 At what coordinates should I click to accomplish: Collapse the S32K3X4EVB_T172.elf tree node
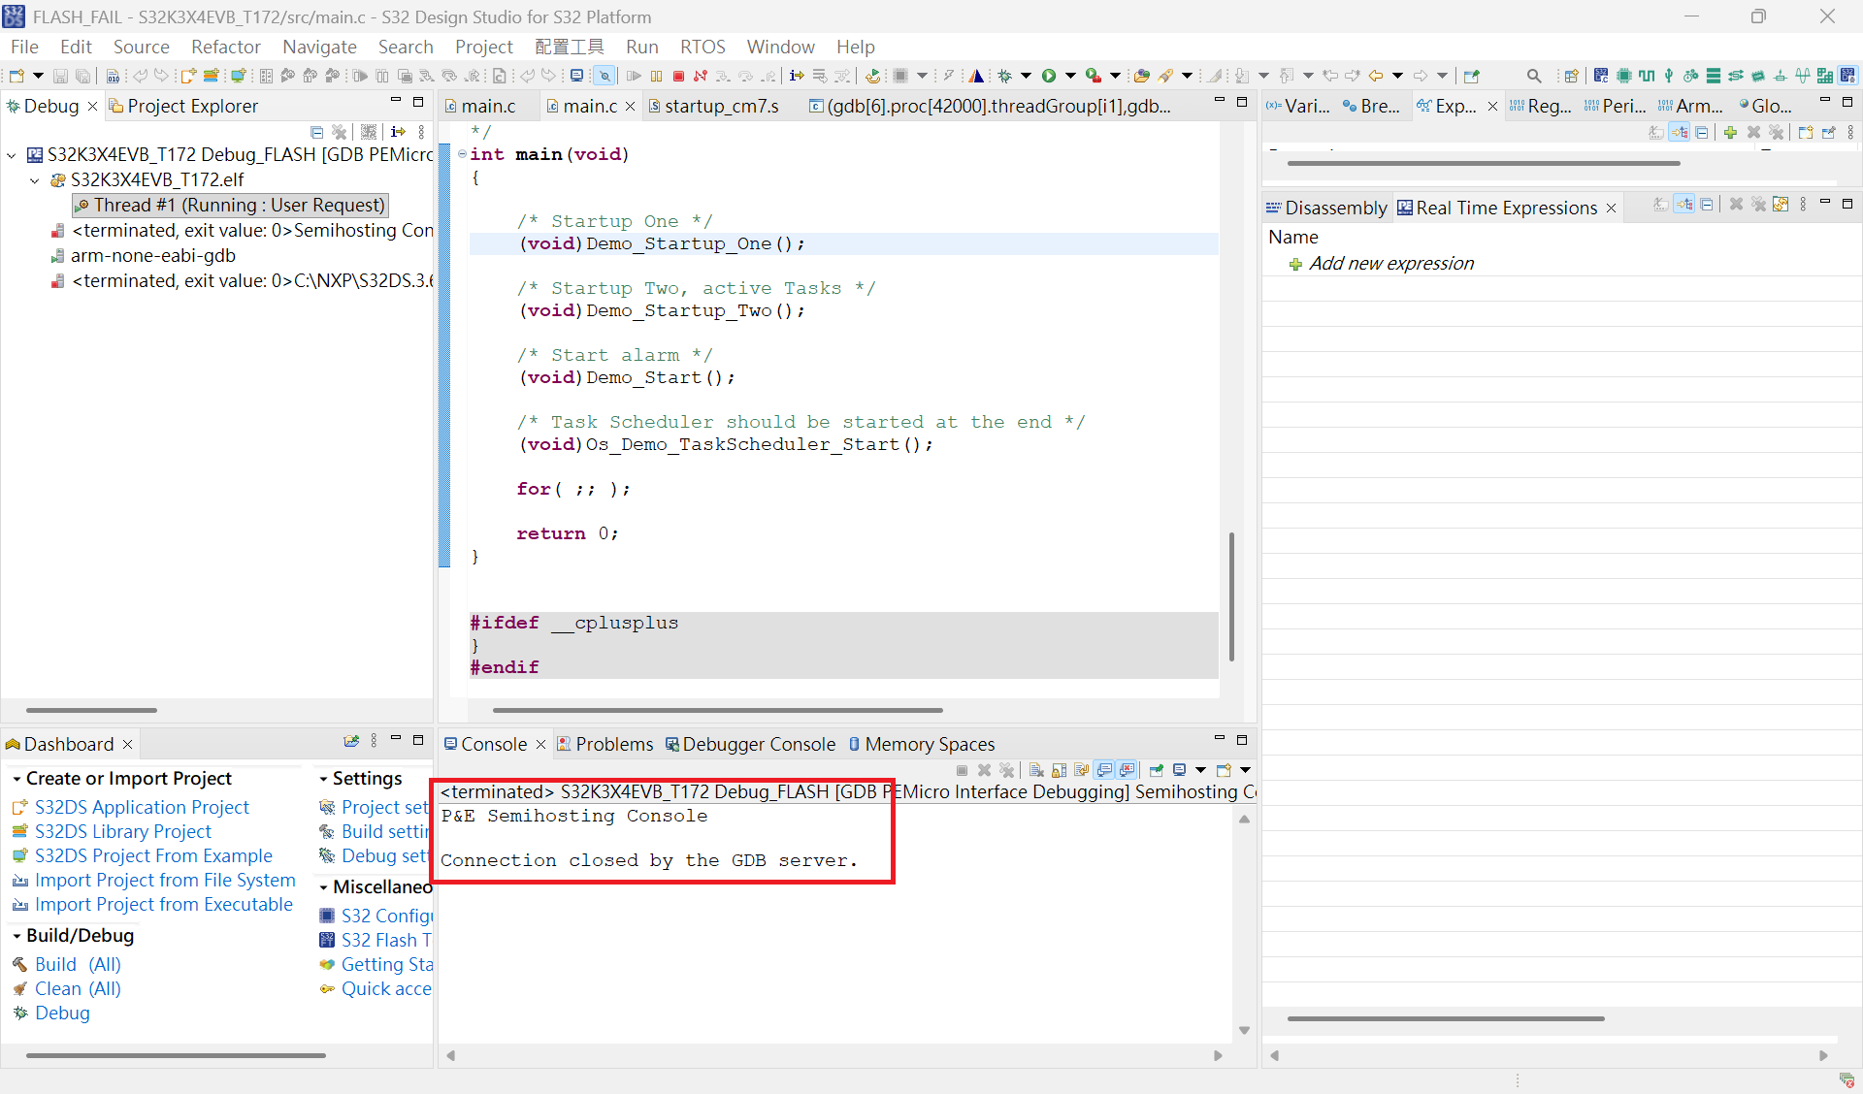(x=35, y=180)
